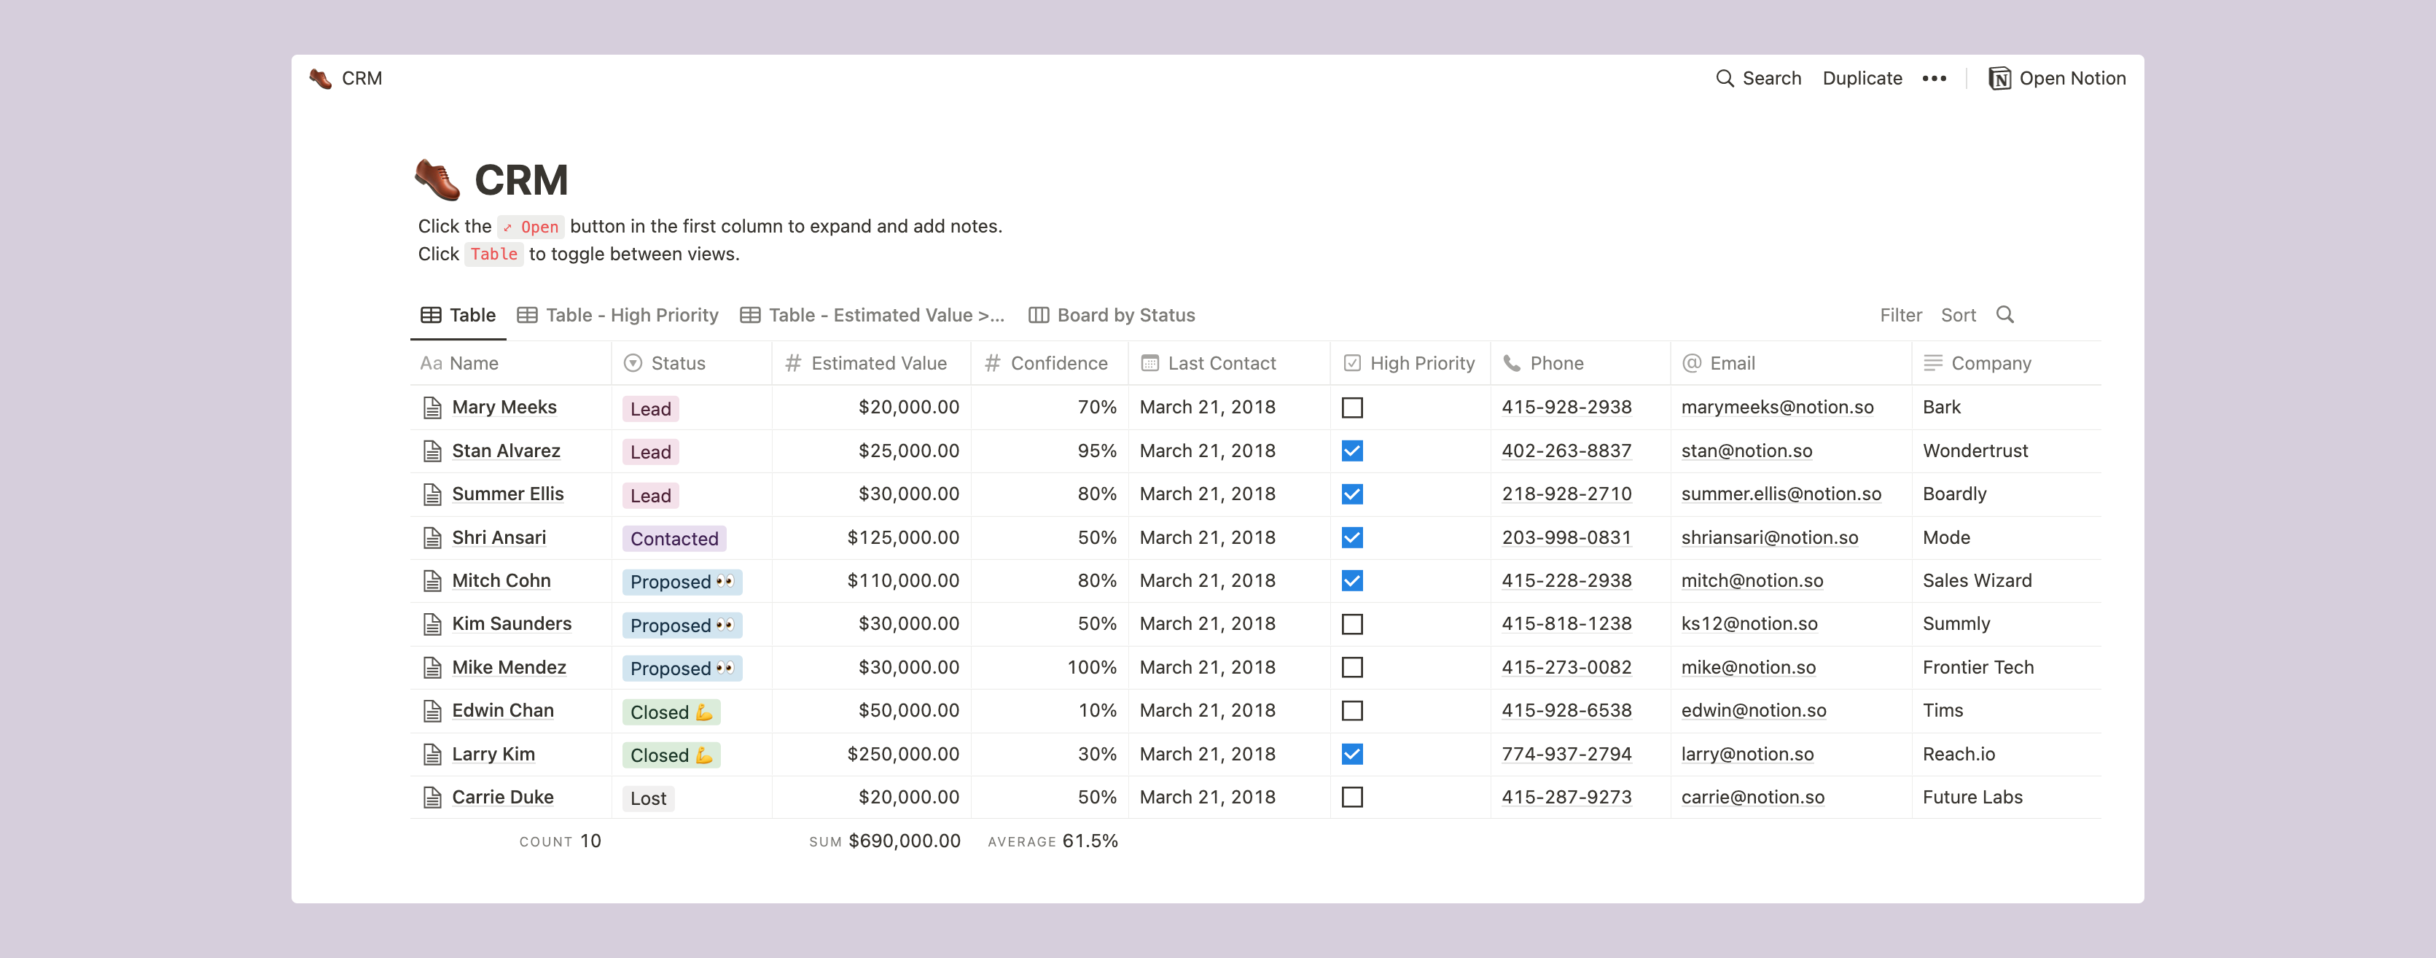This screenshot has height=958, width=2436.
Task: Open the Status column header menu
Action: (691, 363)
